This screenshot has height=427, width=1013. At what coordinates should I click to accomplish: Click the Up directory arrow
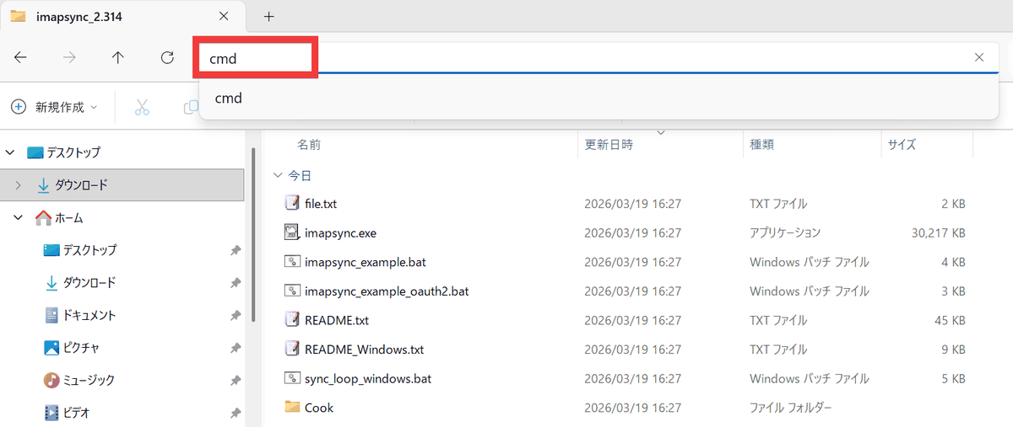[x=118, y=57]
